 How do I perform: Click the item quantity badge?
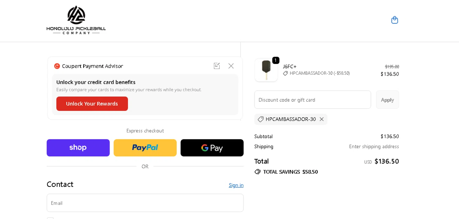275,60
